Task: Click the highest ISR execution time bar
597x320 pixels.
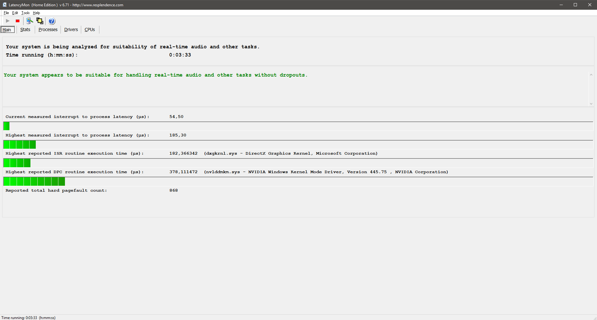Action: point(298,163)
